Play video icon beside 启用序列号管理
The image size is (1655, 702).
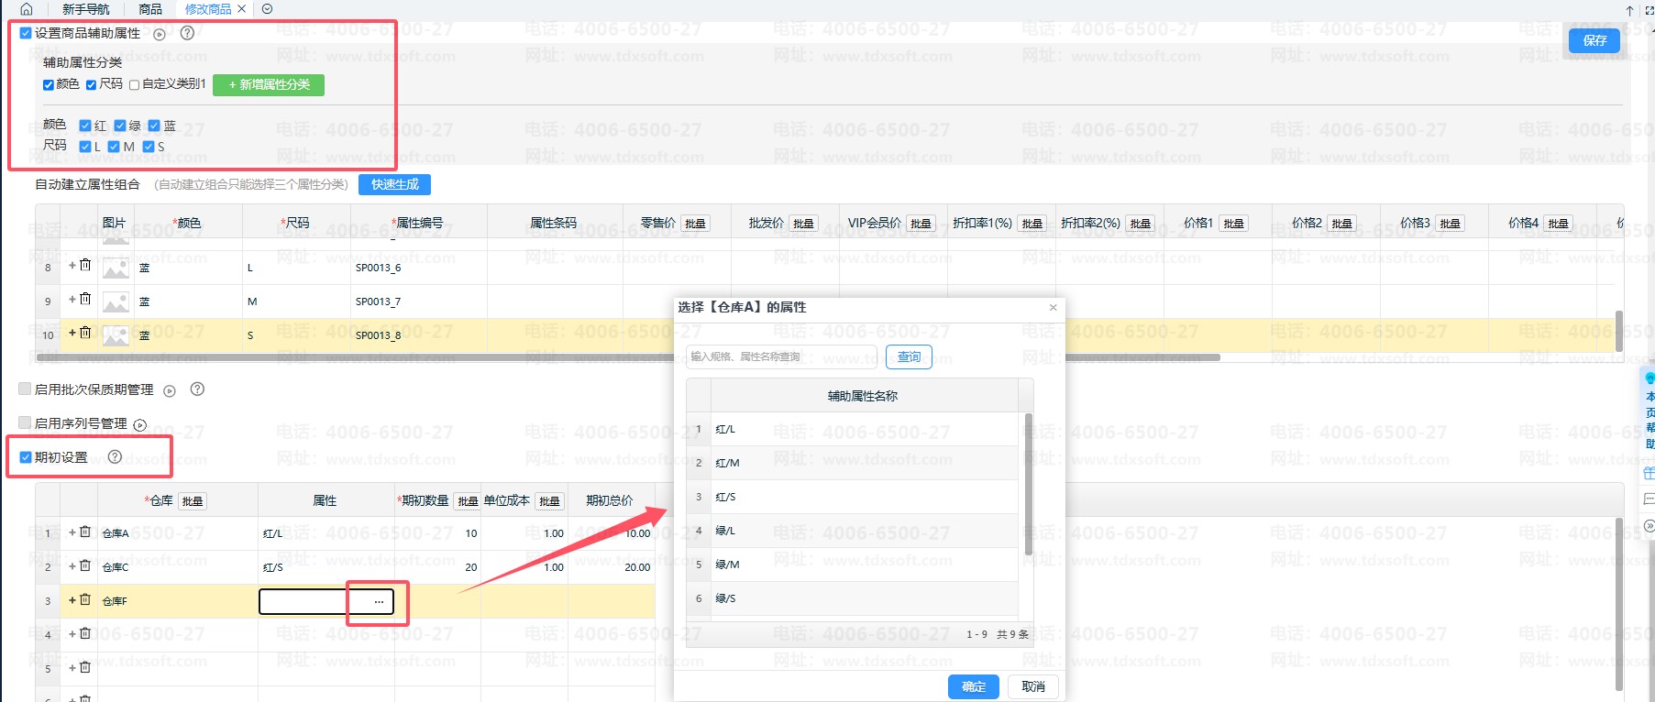pos(140,424)
